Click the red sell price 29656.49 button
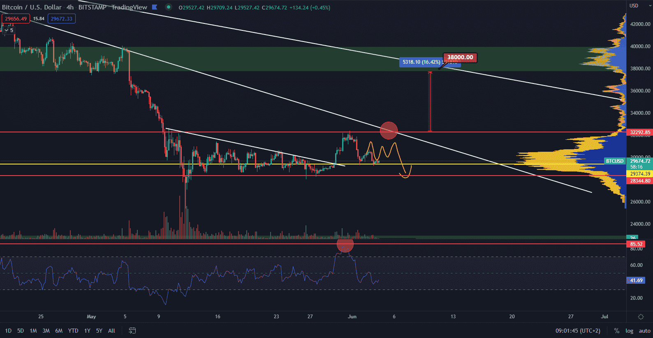This screenshot has width=653, height=338. click(16, 19)
